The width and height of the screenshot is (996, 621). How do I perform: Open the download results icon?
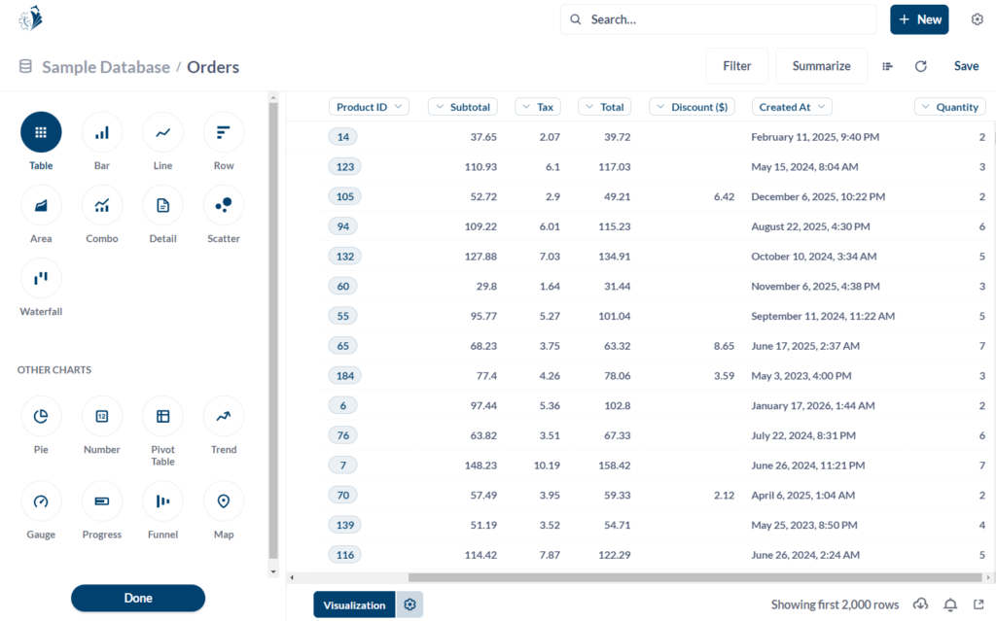coord(920,604)
